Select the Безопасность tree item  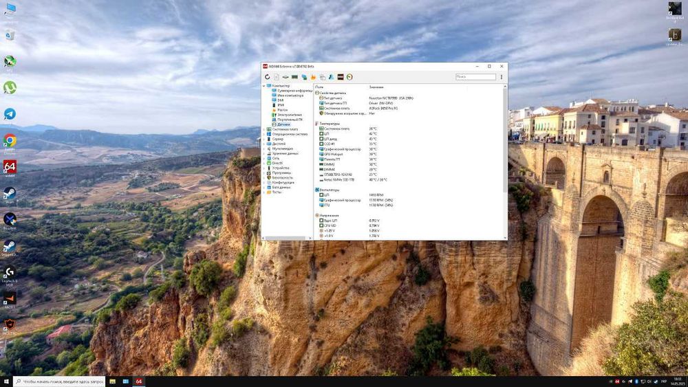pos(280,177)
